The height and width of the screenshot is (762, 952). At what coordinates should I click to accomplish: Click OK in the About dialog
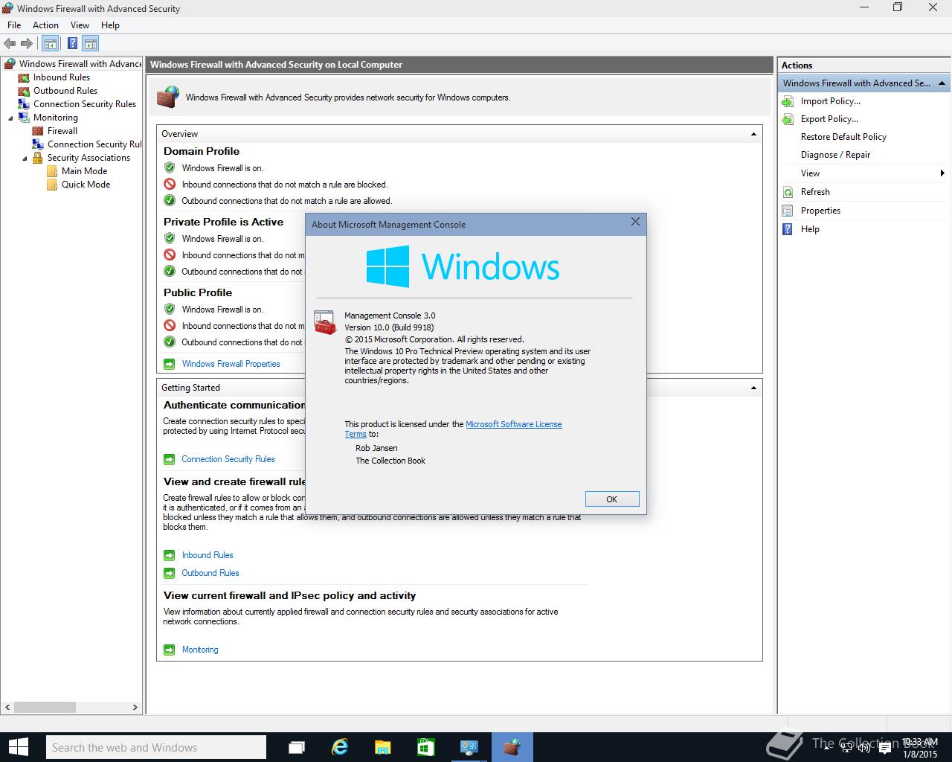(x=611, y=499)
